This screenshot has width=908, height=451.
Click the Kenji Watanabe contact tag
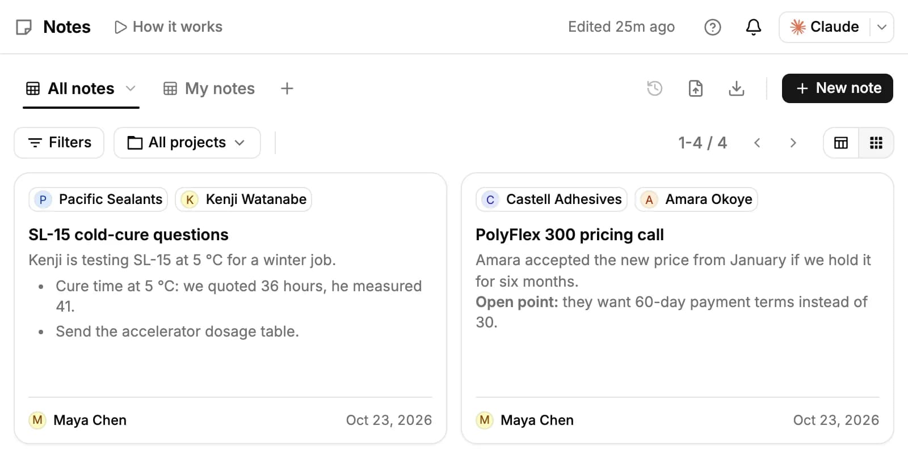243,199
